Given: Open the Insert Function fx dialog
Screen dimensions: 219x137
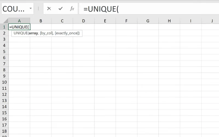Looking at the screenshot, I should (72, 9).
